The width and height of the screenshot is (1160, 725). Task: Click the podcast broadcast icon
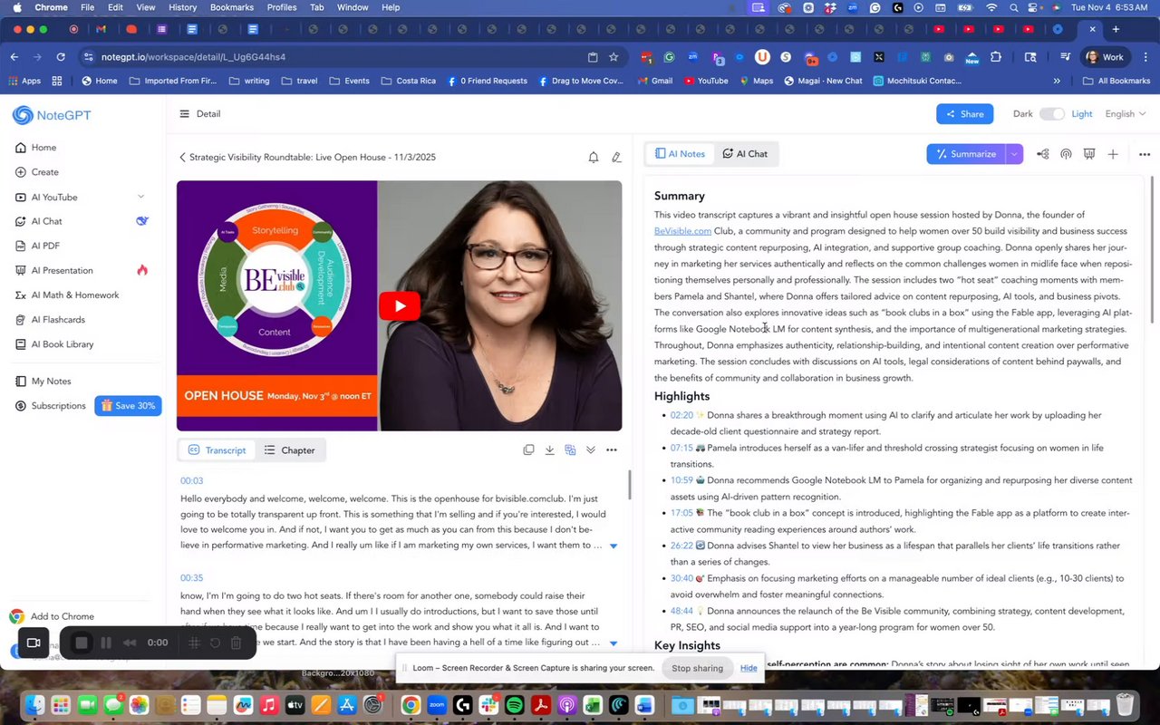(1066, 154)
